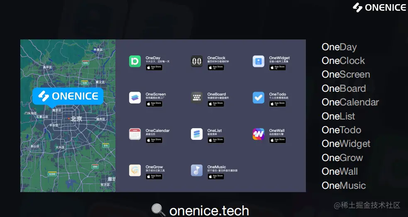
Task: Click the OneBoard title in app grid
Action: [217, 94]
